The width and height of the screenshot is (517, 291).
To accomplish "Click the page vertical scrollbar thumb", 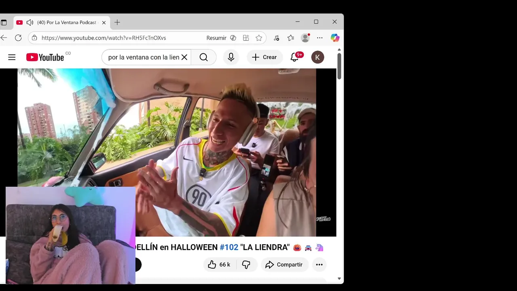I will [x=339, y=66].
